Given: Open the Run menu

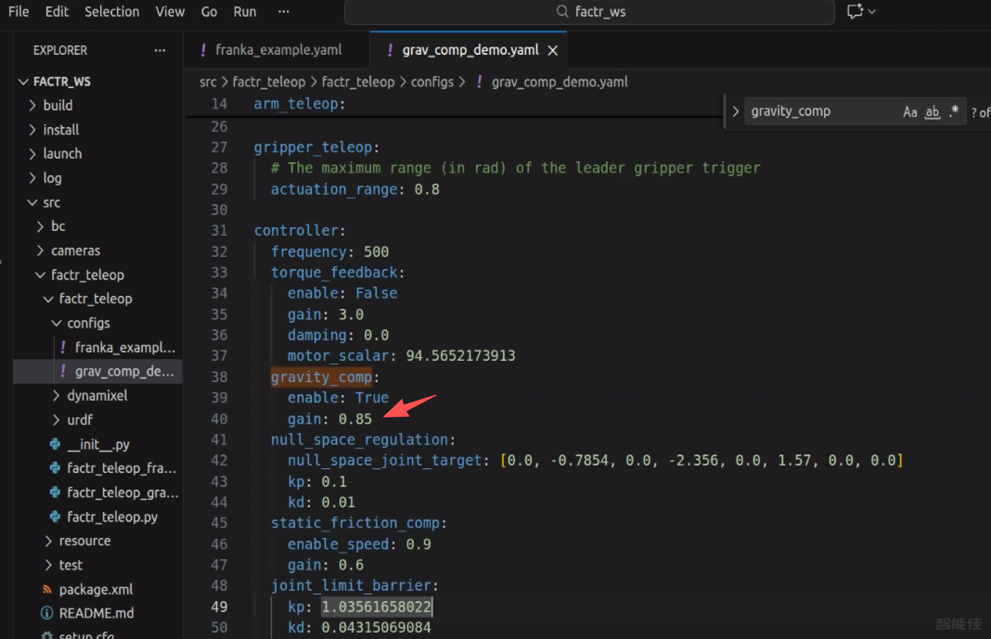Looking at the screenshot, I should 245,12.
